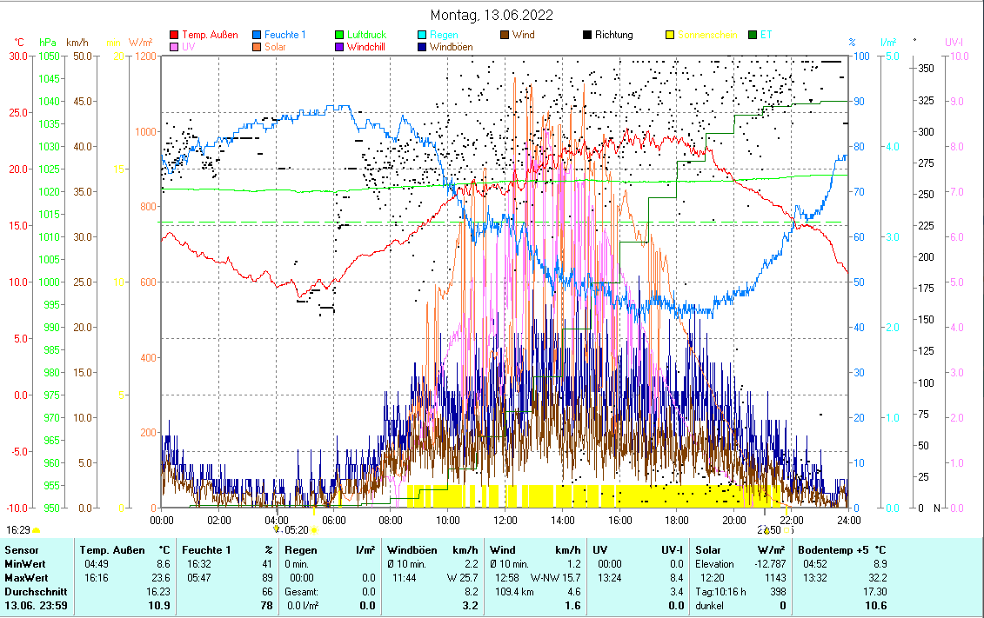This screenshot has width=984, height=618.
Task: Click the Sonnenschein legend label
Action: point(707,35)
